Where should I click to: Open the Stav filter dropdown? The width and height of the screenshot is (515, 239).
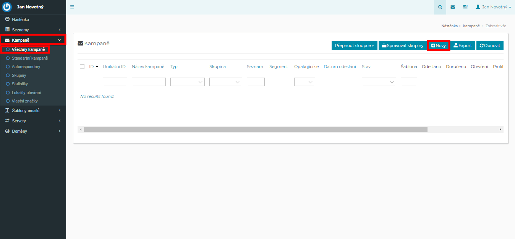(379, 82)
